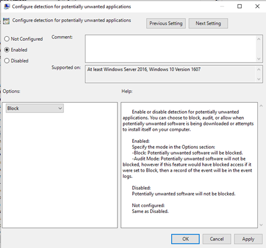The height and width of the screenshot is (248, 266).
Task: Click the Block dropdown chevron arrow
Action: pos(60,109)
